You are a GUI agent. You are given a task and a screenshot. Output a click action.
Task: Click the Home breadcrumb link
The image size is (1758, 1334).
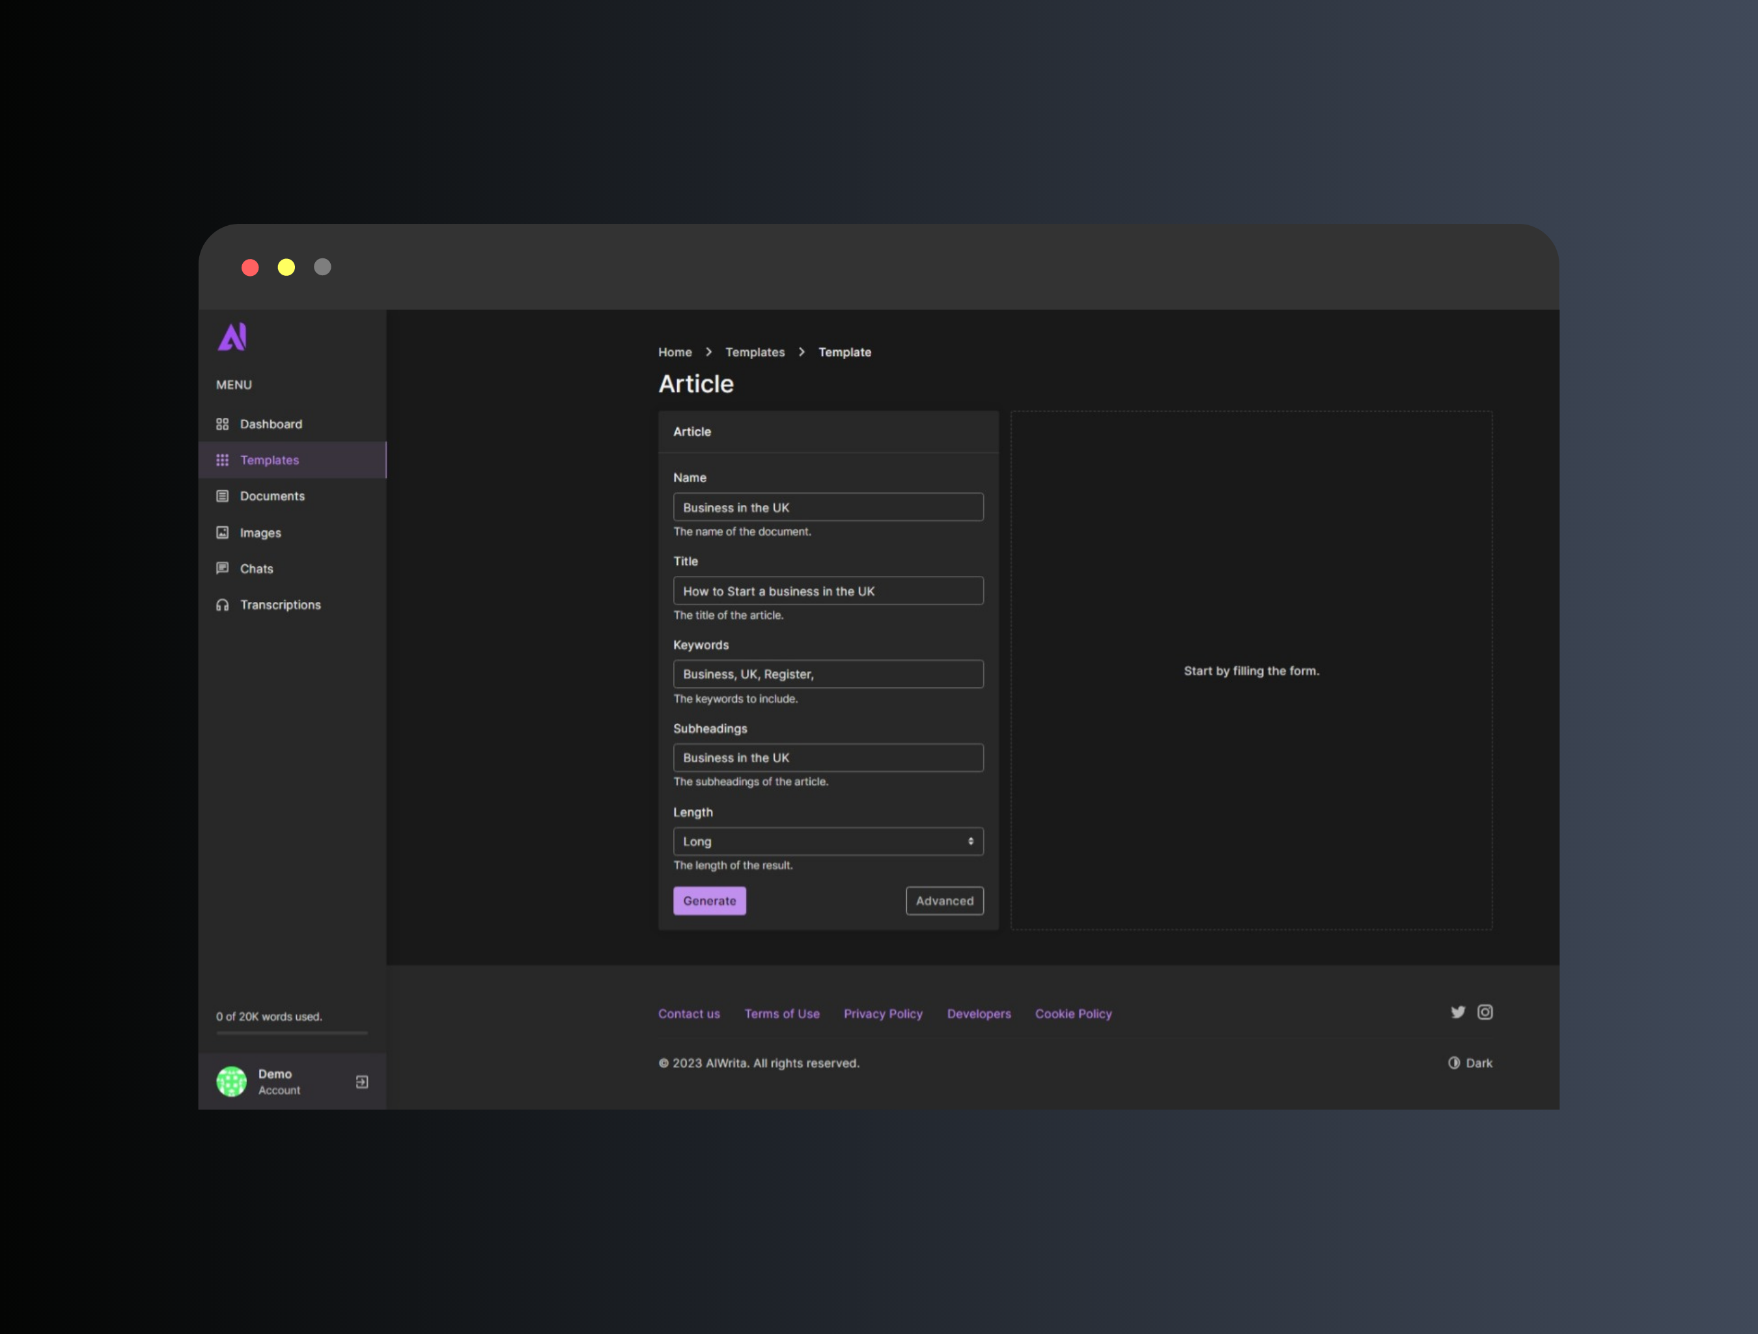[675, 352]
